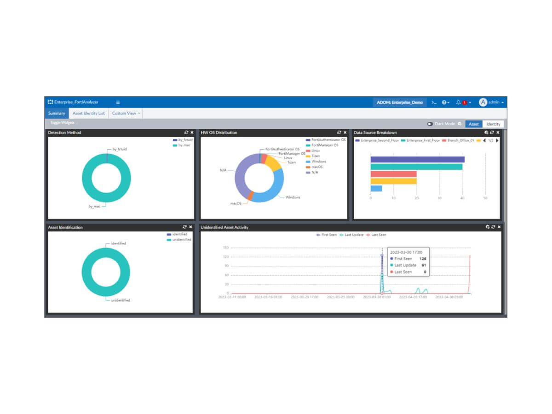552x414 pixels.
Task: Toggle Dark Mode switch
Action: click(x=430, y=124)
